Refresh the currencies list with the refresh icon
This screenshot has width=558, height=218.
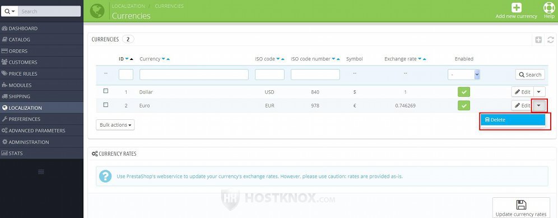point(551,40)
